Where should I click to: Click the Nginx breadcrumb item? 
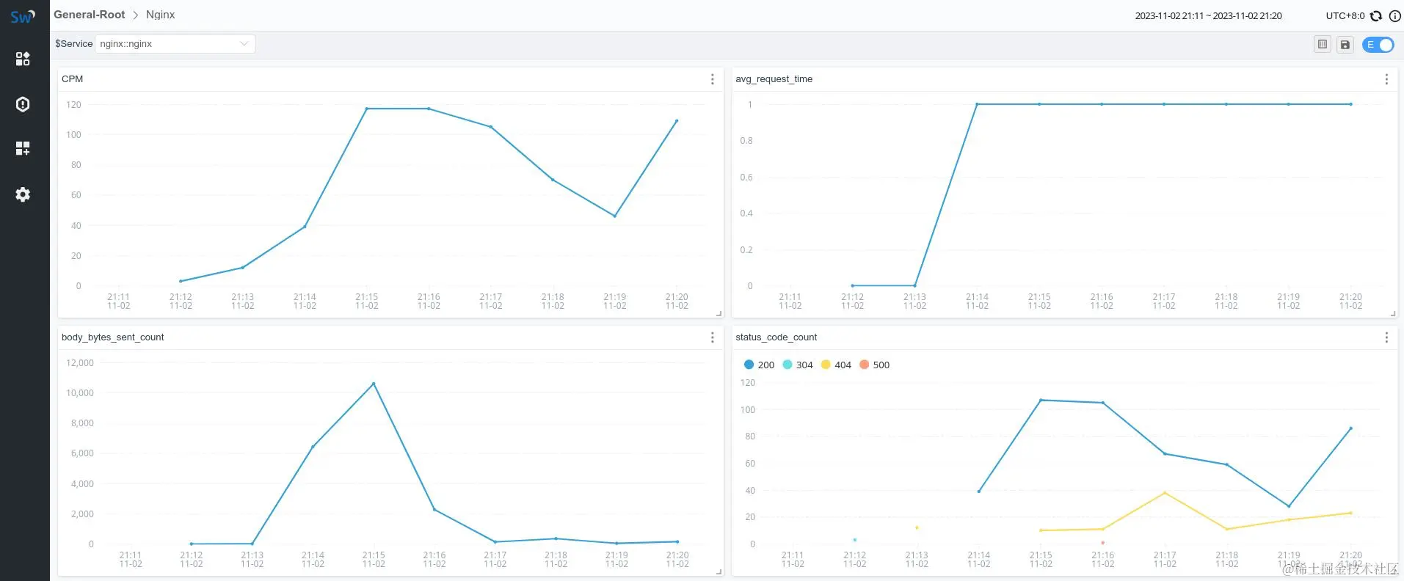160,15
